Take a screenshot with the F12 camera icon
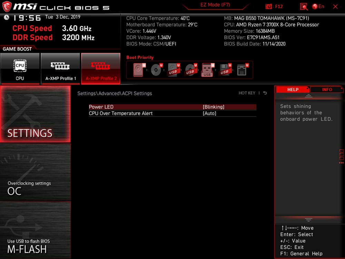This screenshot has width=345, height=259. click(x=269, y=7)
